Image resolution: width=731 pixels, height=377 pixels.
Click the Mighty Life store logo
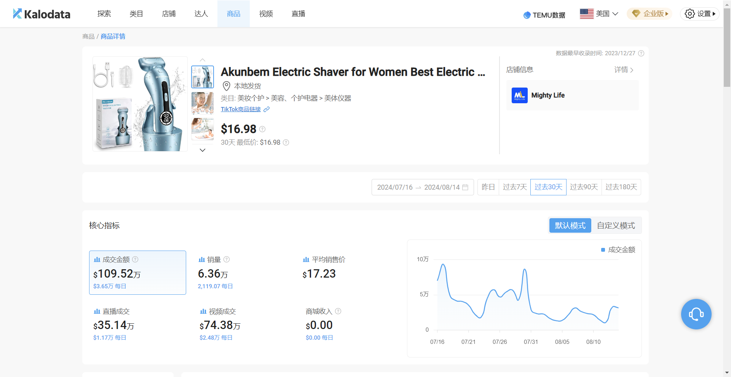click(x=519, y=95)
